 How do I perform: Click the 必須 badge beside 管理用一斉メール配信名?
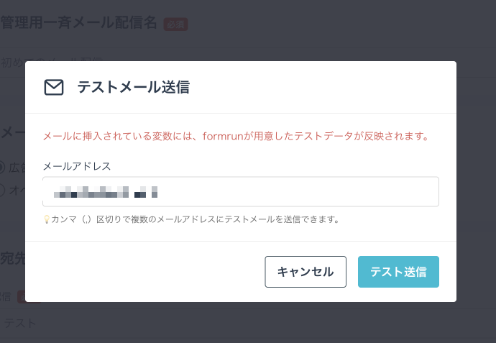(x=175, y=24)
